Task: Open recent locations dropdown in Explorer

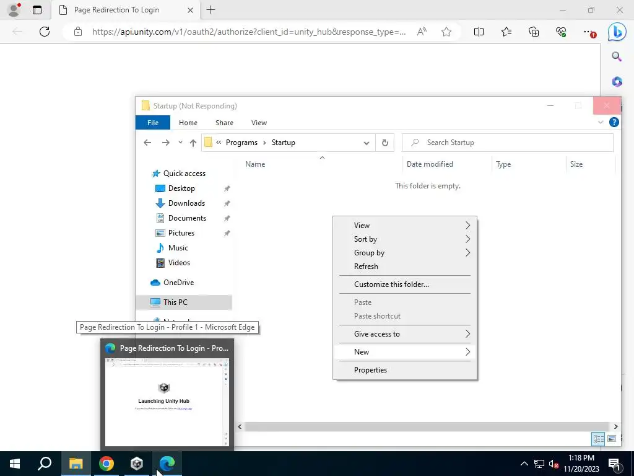Action: tap(180, 143)
